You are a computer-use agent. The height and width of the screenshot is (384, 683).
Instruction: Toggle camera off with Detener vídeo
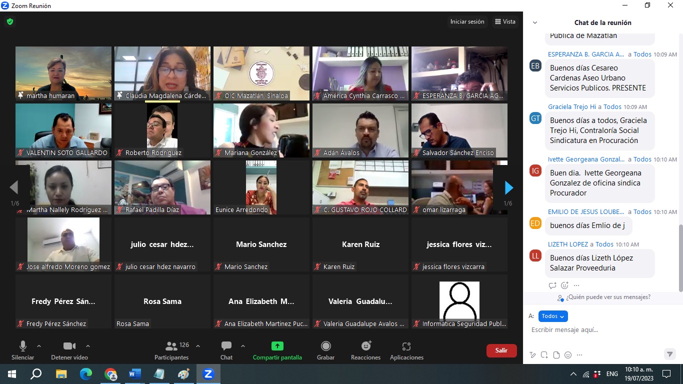coord(69,346)
